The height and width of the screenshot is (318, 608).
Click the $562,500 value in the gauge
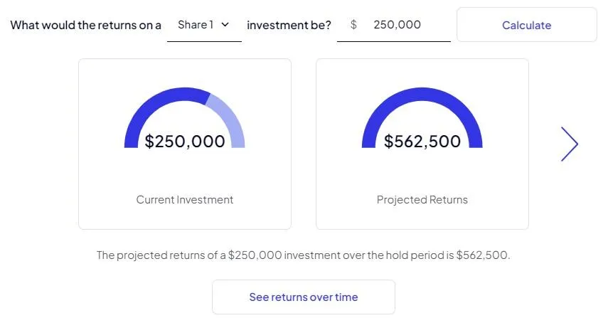[x=422, y=142]
